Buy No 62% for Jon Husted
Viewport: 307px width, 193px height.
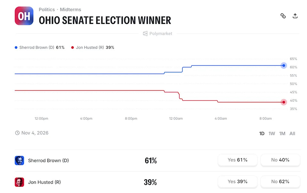click(x=280, y=182)
